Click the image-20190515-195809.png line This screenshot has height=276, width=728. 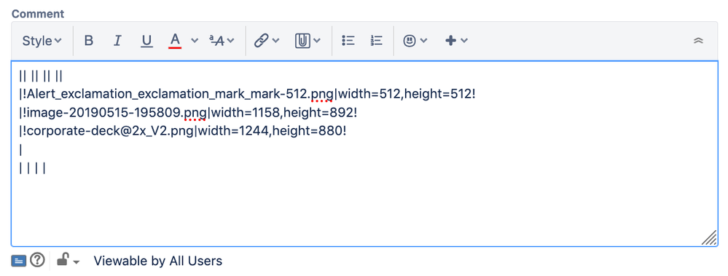188,113
